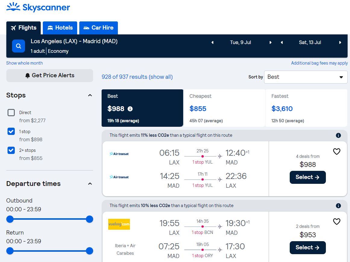
Task: Click 1 adult Economy traveller details
Action: coord(49,51)
